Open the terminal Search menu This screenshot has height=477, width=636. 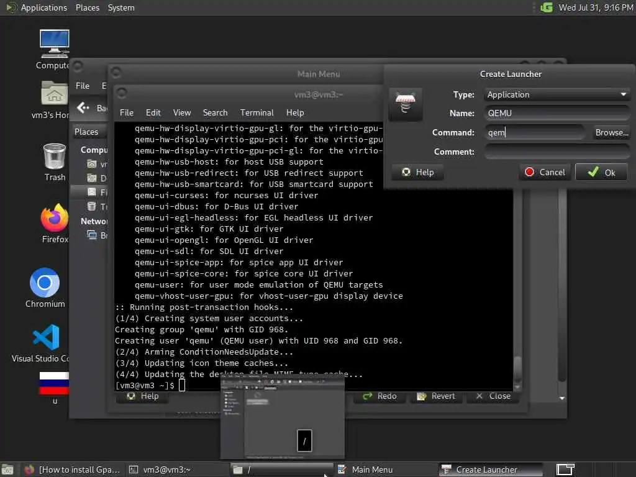(x=215, y=113)
